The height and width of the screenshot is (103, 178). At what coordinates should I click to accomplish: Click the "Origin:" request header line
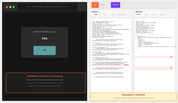tap(103, 36)
